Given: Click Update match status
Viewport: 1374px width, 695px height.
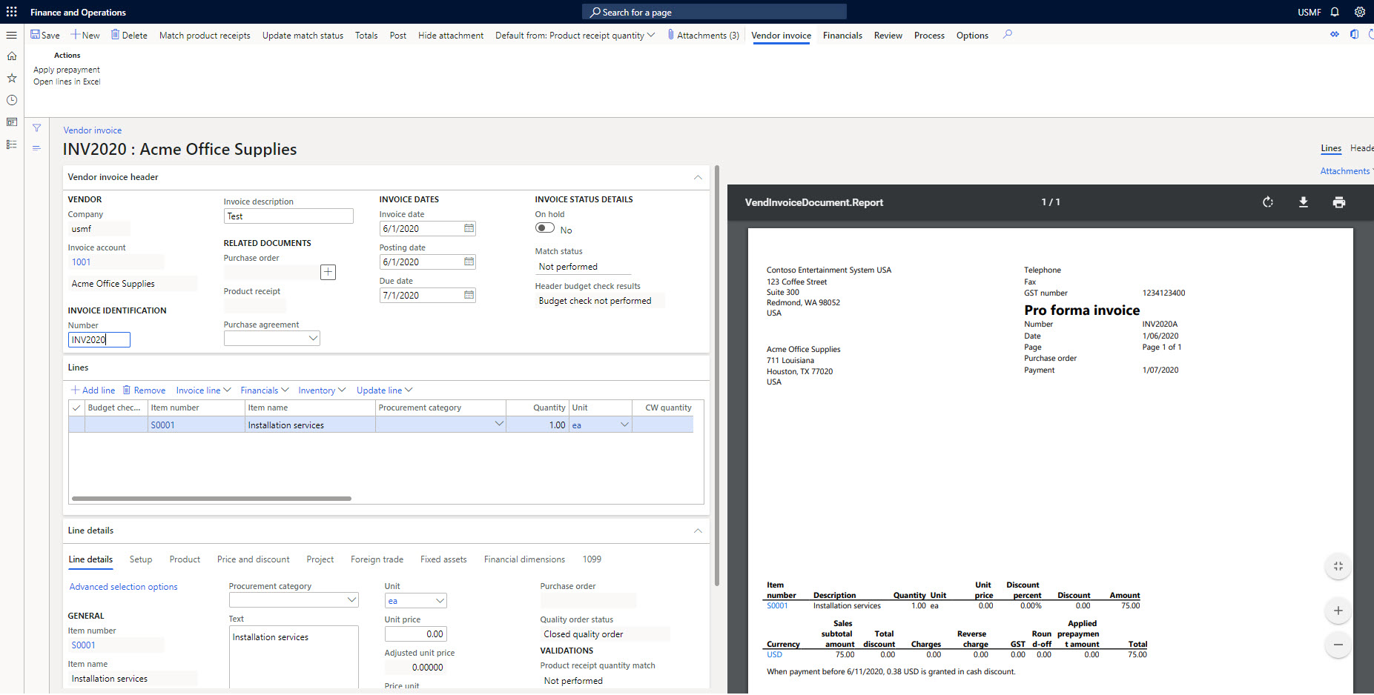Looking at the screenshot, I should [x=303, y=35].
